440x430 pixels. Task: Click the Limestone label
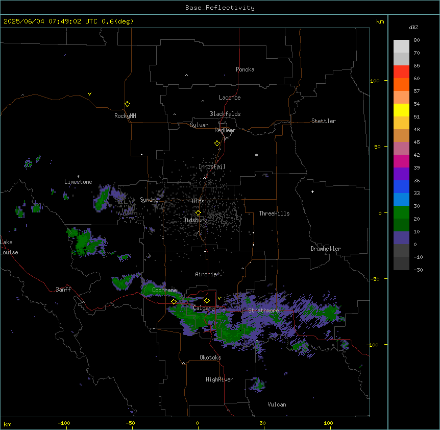click(x=78, y=182)
